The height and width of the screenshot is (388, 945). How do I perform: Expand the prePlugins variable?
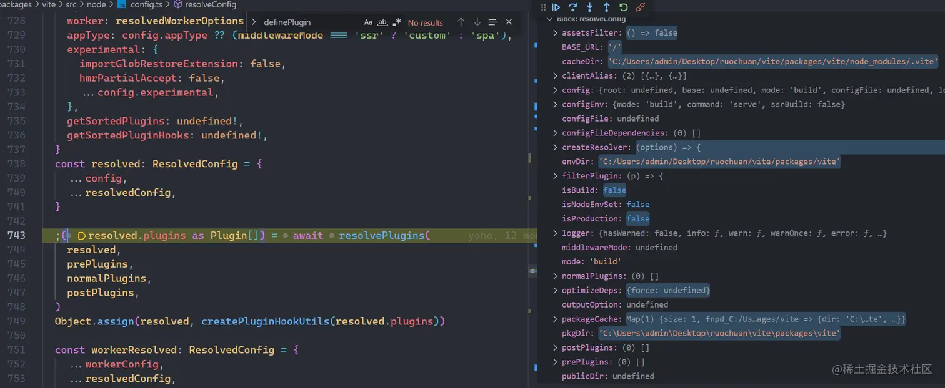click(x=555, y=362)
